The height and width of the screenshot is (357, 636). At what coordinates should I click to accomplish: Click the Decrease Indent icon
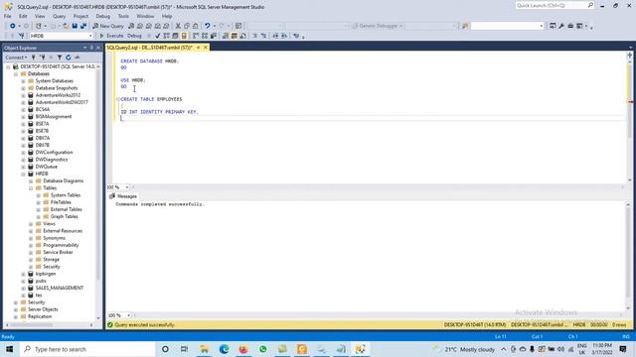coord(275,36)
